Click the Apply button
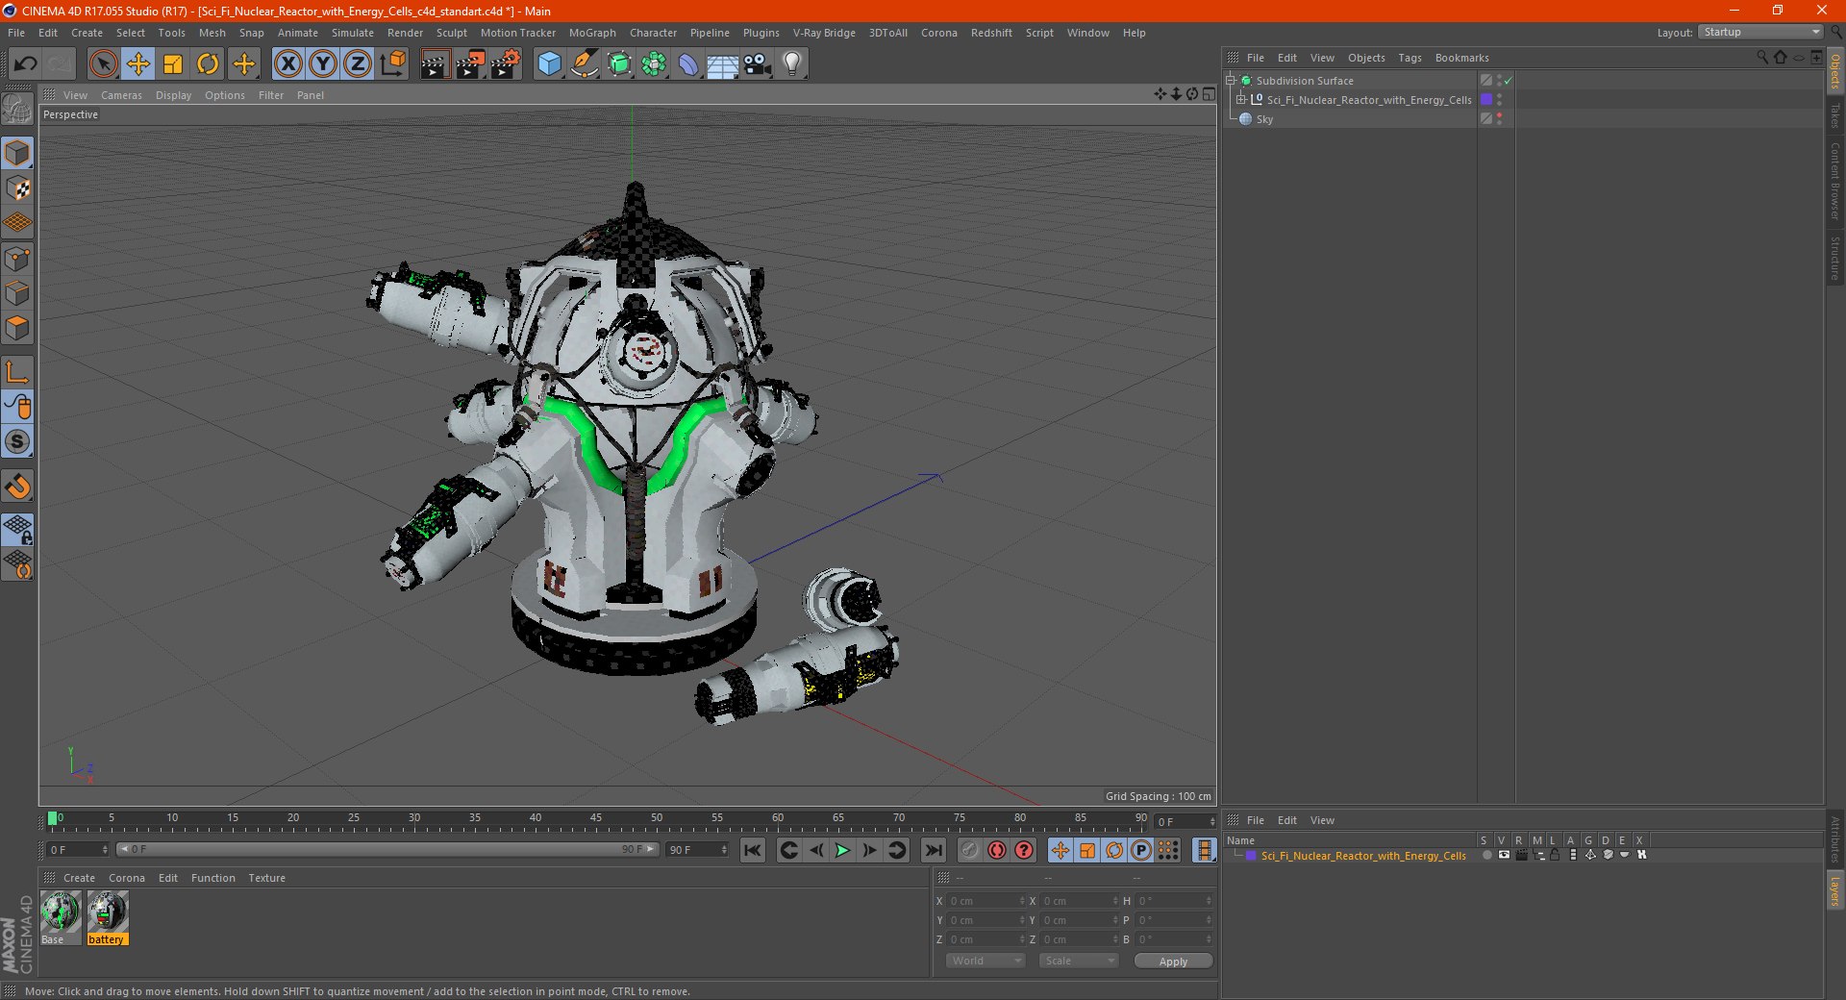This screenshot has width=1846, height=1000. click(1173, 961)
